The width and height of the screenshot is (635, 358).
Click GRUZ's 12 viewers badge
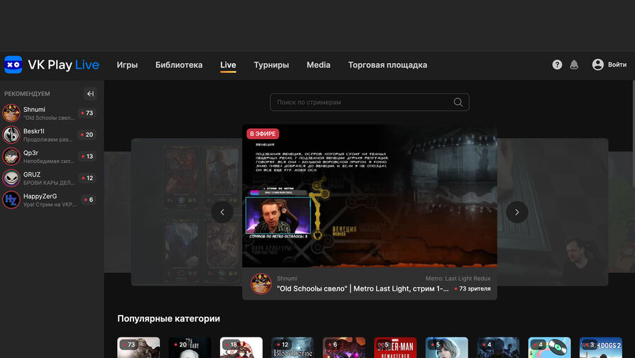coord(87,178)
